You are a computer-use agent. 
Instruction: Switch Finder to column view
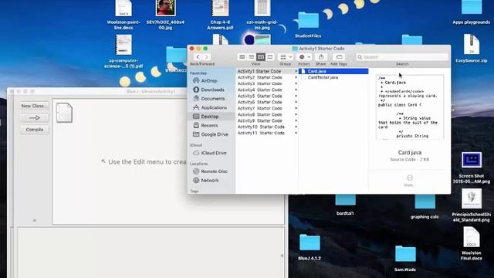pos(261,57)
